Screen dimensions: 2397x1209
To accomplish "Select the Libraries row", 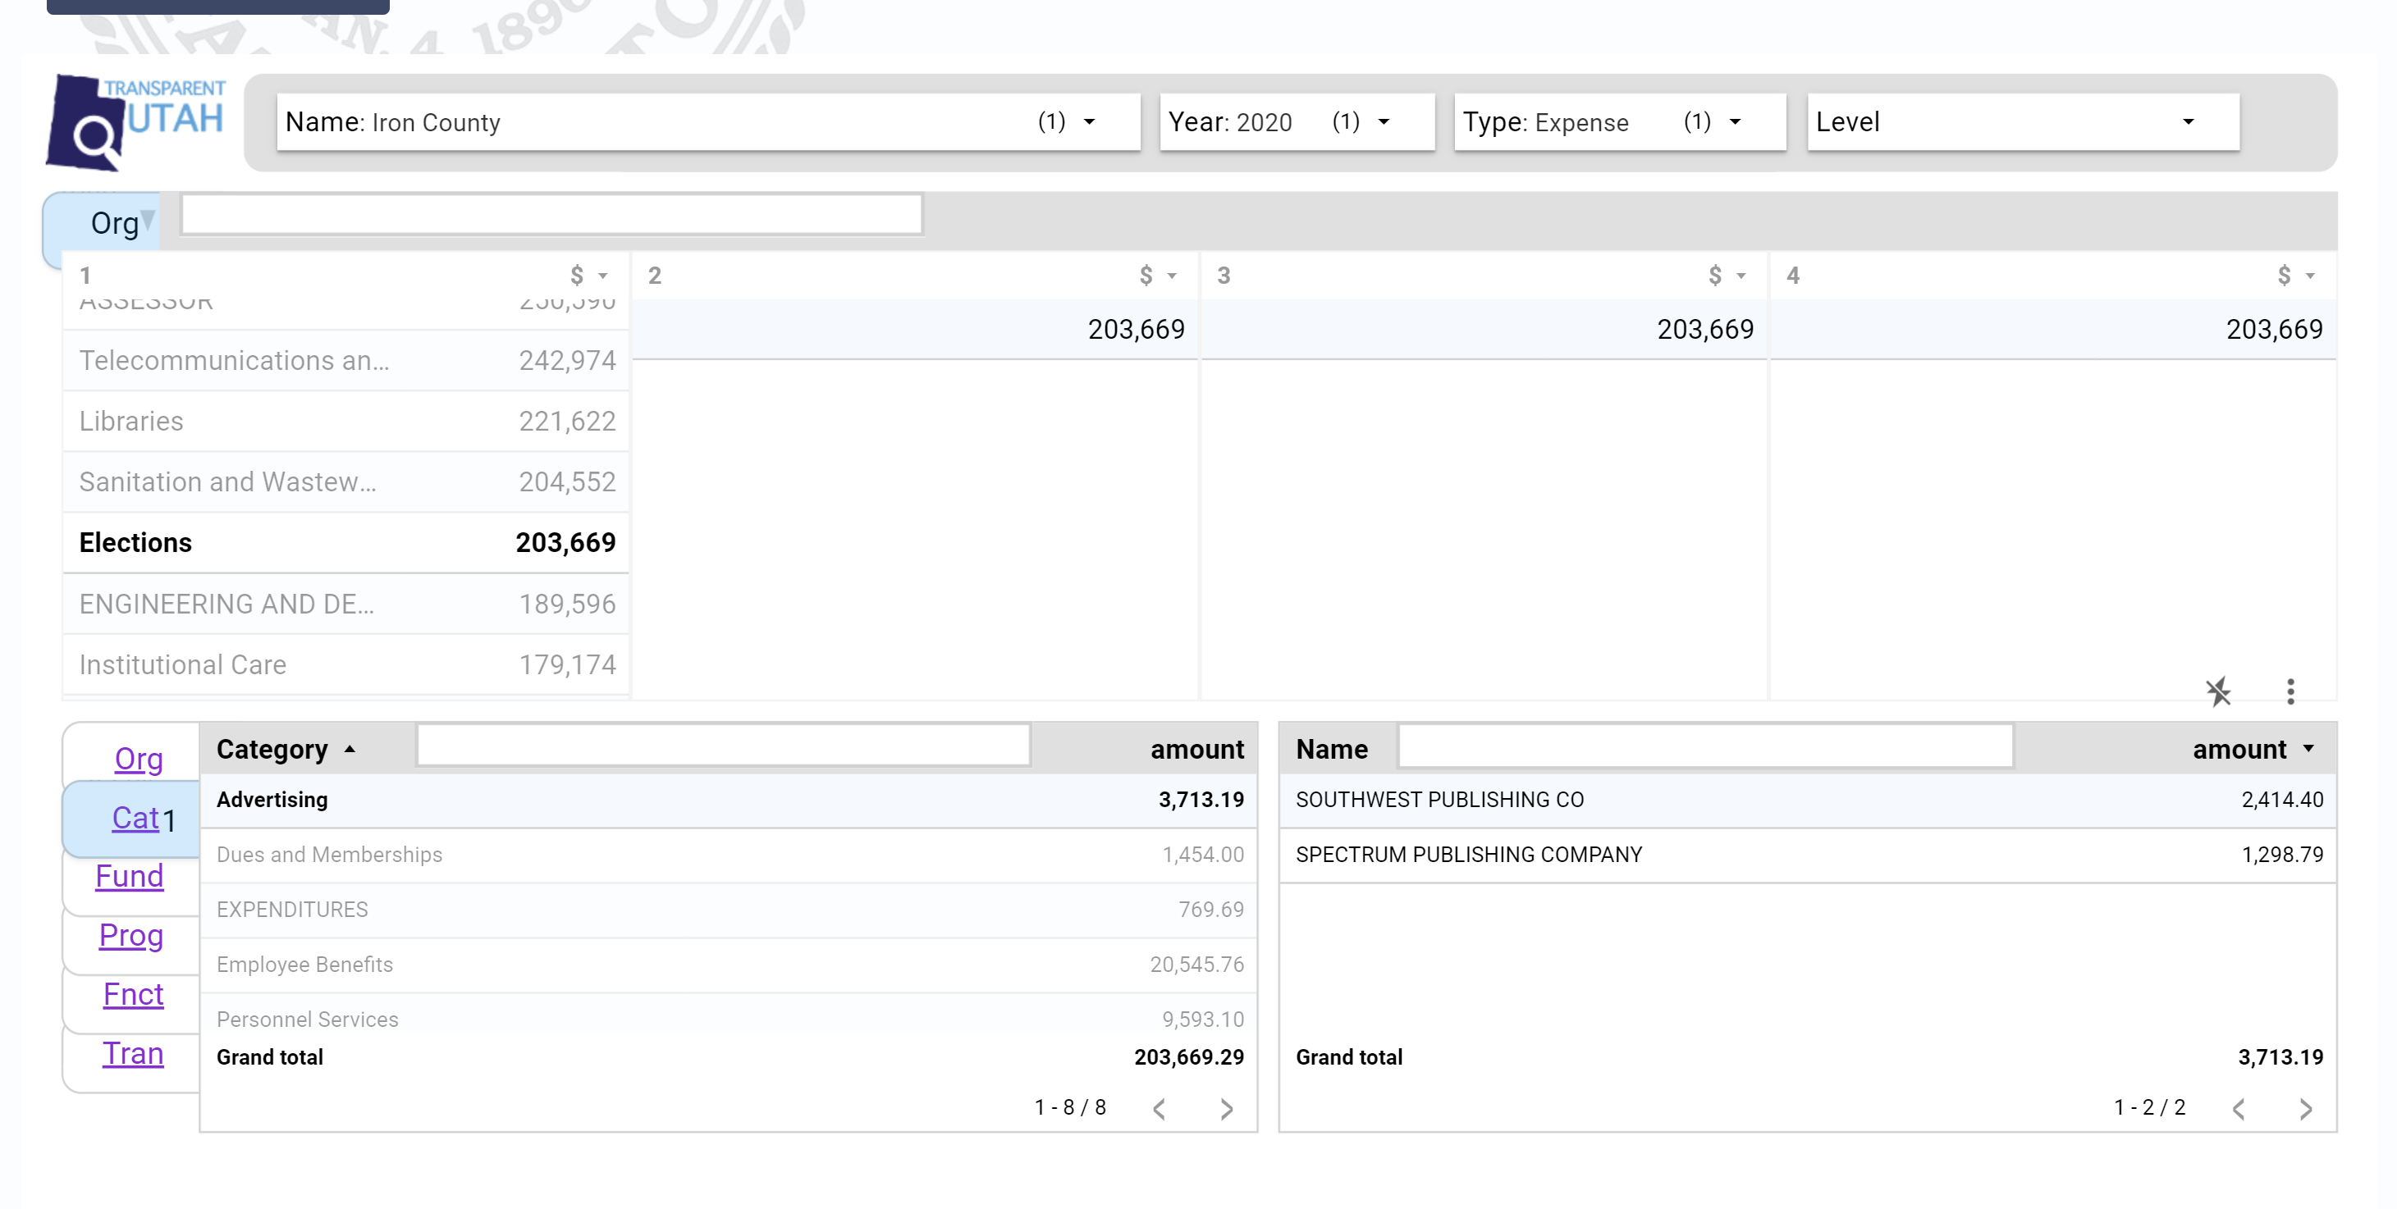I will coord(345,422).
